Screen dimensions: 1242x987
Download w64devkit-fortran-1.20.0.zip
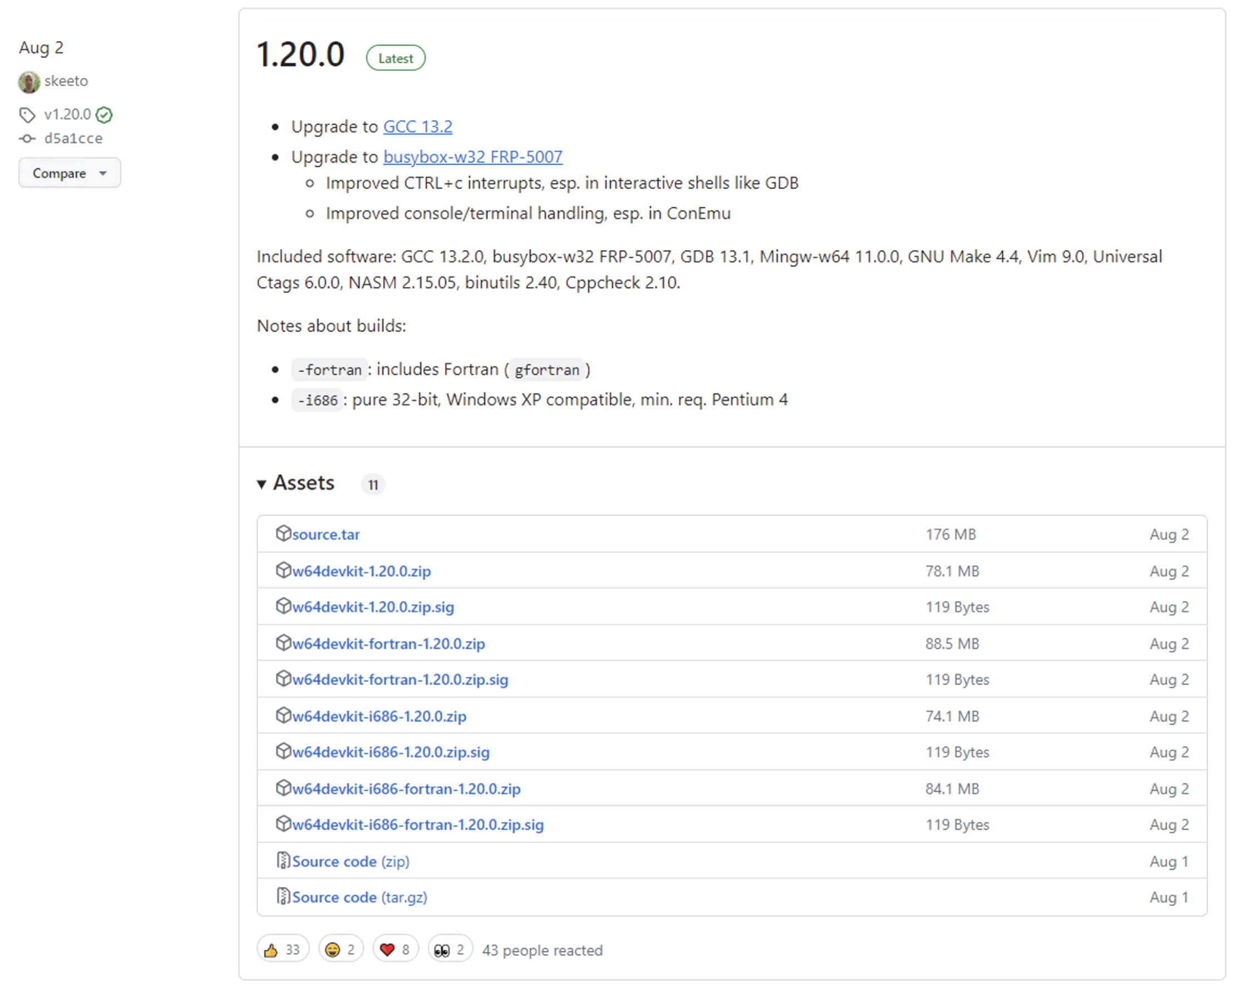click(x=388, y=644)
